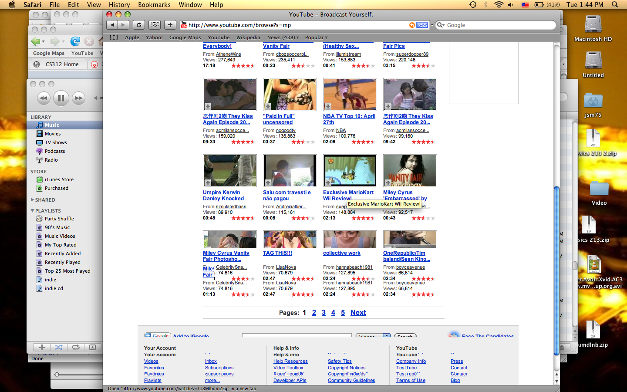Click the RSS button in address bar

point(422,25)
